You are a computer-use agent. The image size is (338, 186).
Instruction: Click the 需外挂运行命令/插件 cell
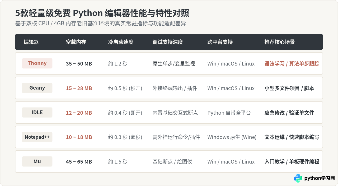tap(176, 137)
